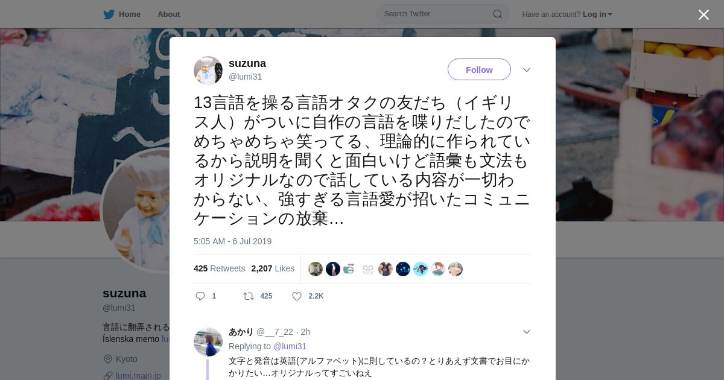
Task: Follow the user suzuna
Action: click(x=479, y=69)
